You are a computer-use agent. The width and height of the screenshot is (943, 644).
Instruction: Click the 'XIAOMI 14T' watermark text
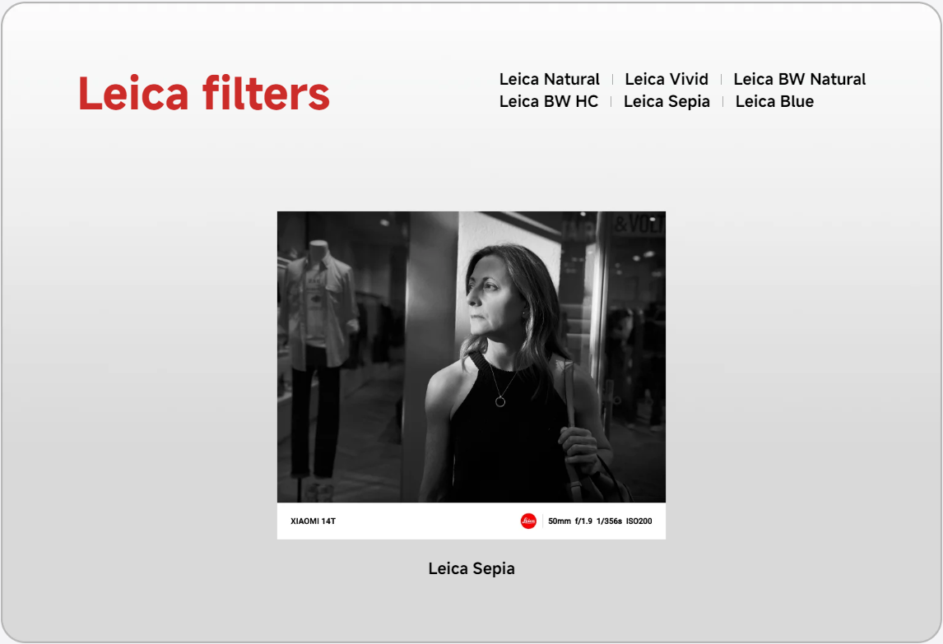(313, 521)
